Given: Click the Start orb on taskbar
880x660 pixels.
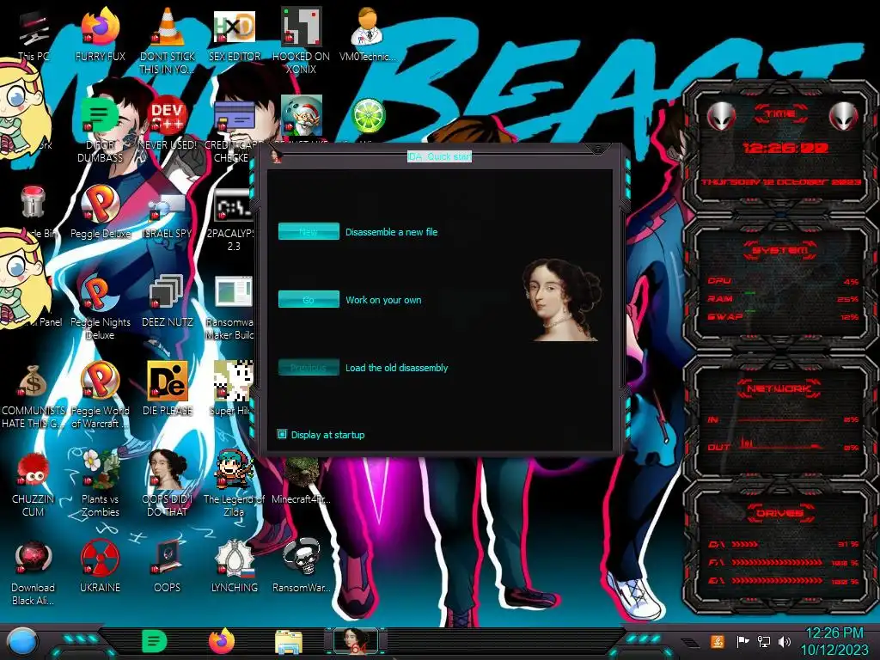Looking at the screenshot, I should pyautogui.click(x=22, y=643).
